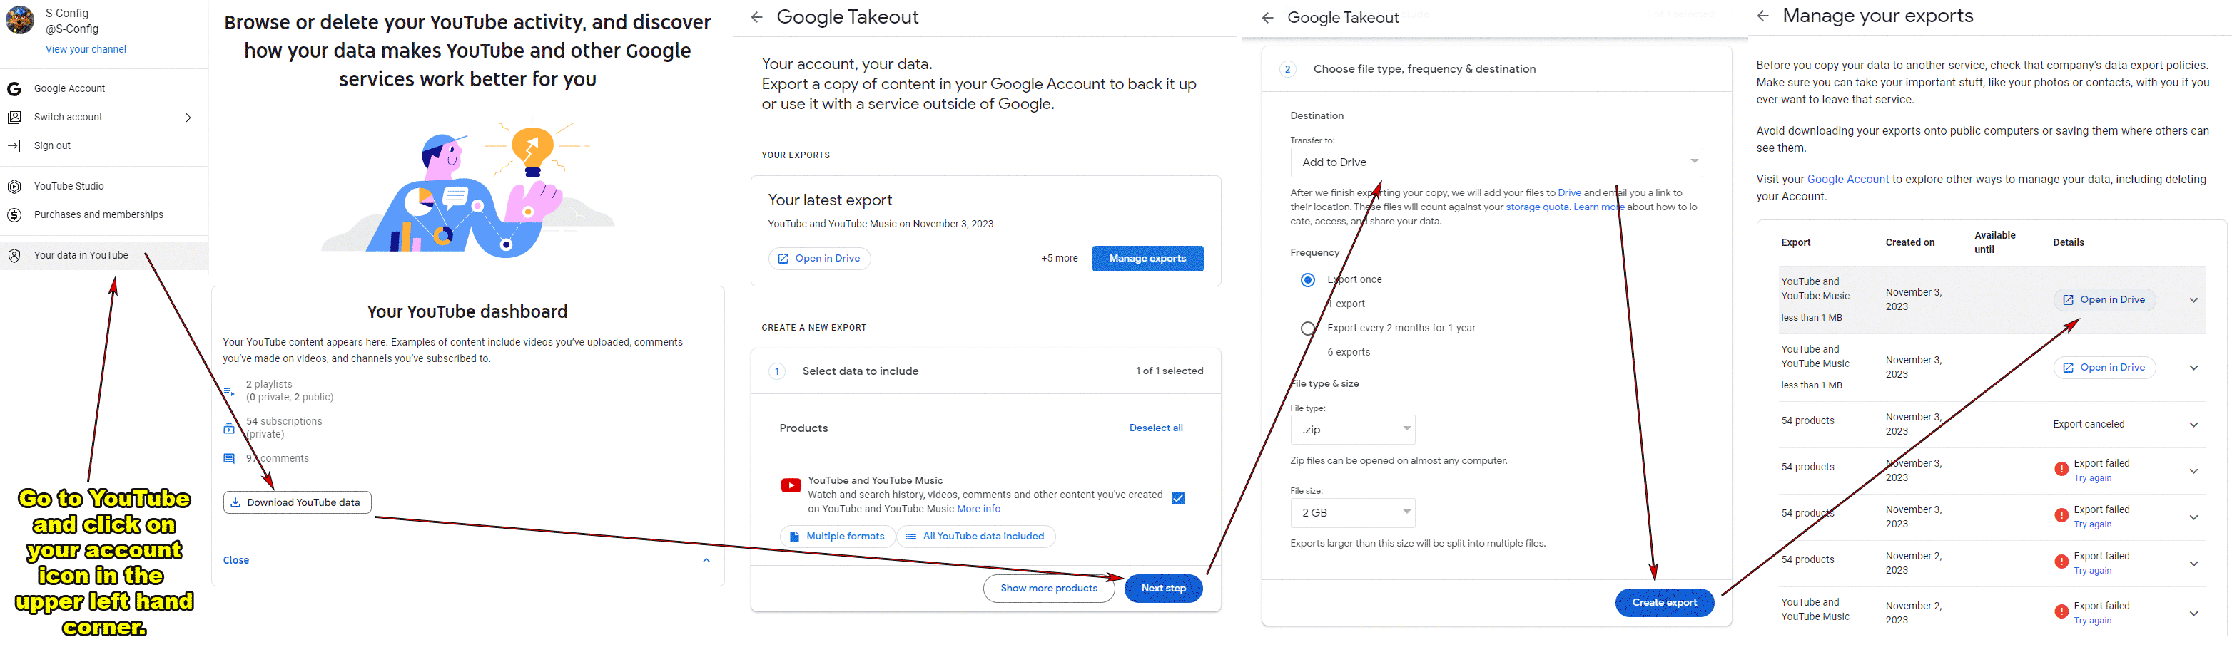Image resolution: width=2232 pixels, height=652 pixels.
Task: Click All YouTube data included chip
Action: (975, 536)
